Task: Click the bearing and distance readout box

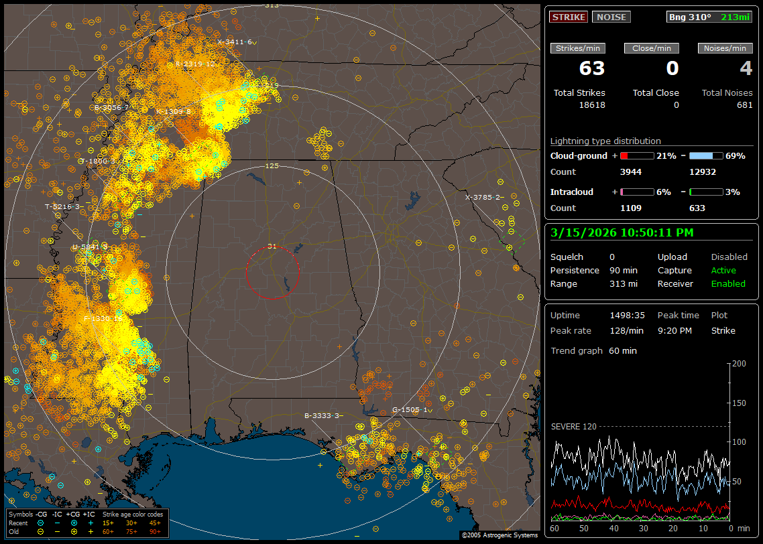Action: point(709,17)
